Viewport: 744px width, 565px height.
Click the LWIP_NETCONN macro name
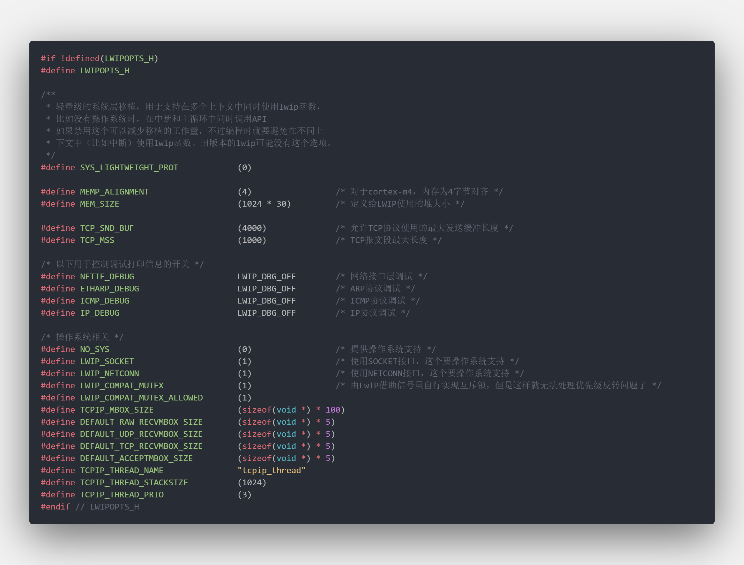(109, 373)
